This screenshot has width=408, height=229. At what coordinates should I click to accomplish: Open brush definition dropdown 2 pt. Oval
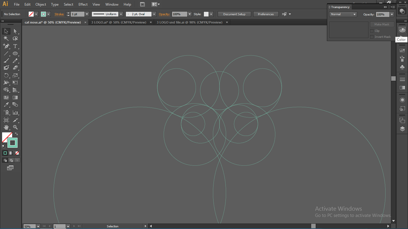tap(154, 14)
